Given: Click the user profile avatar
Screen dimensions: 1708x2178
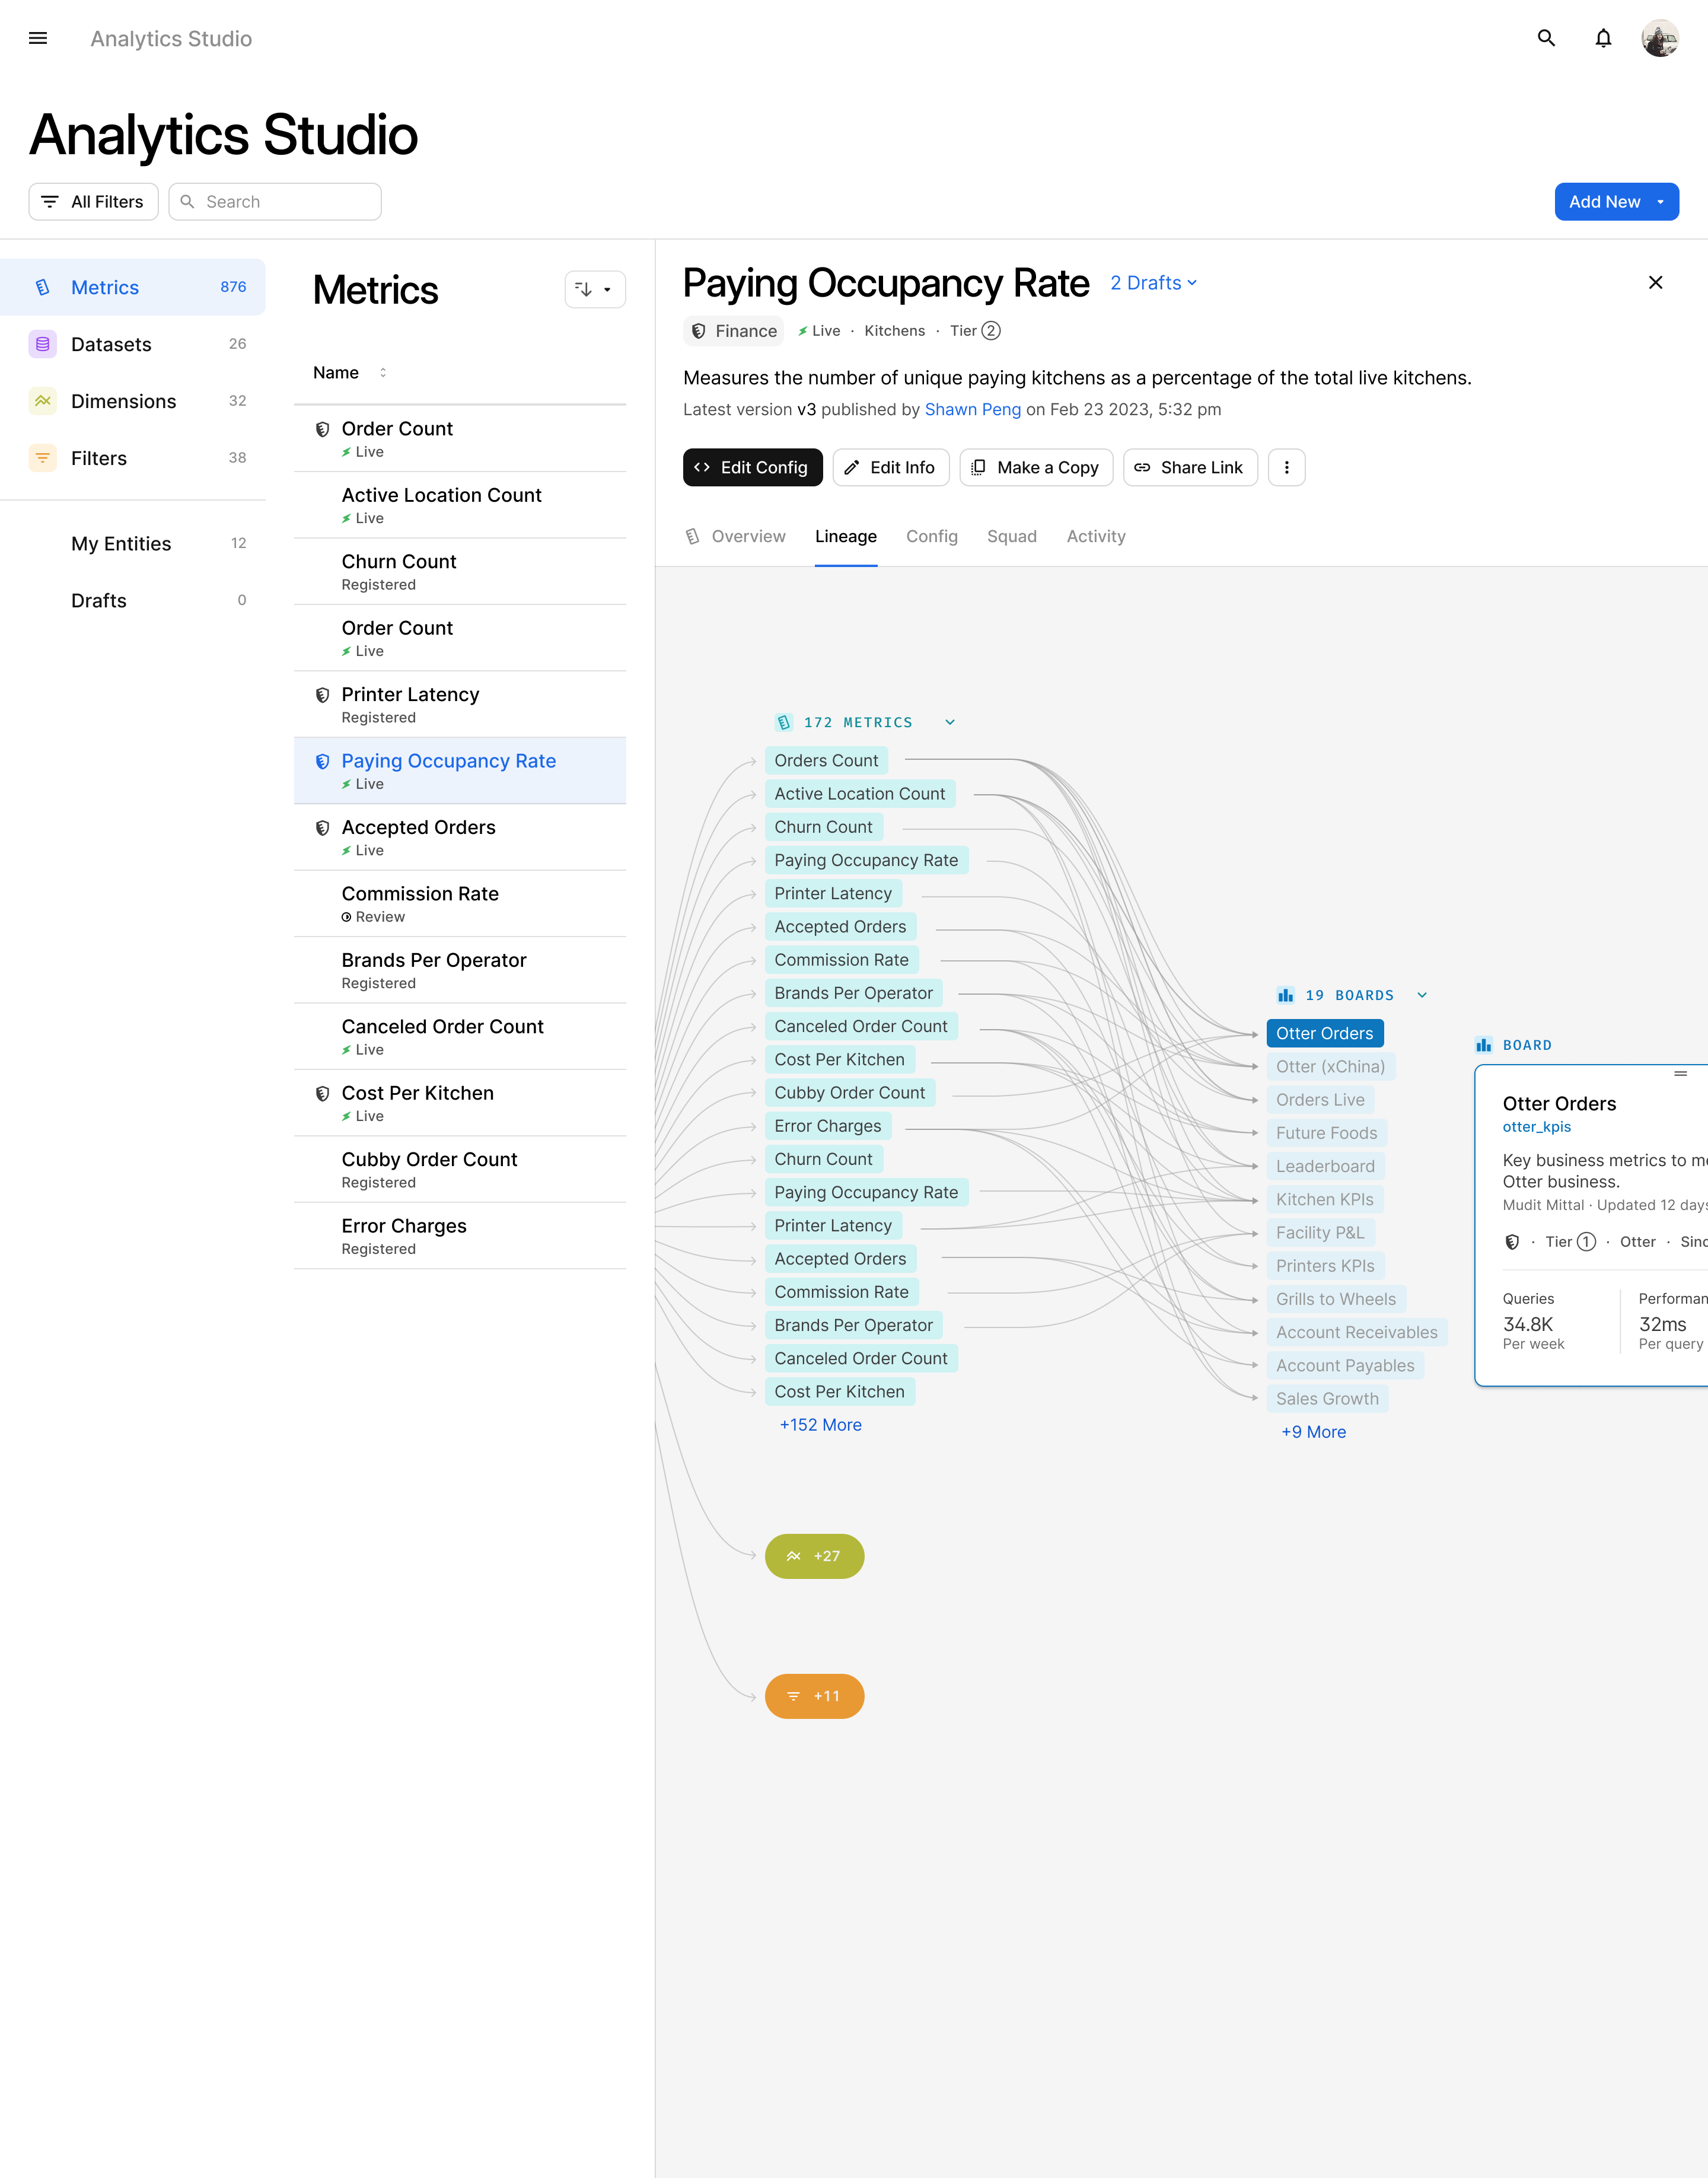Looking at the screenshot, I should pyautogui.click(x=1659, y=38).
